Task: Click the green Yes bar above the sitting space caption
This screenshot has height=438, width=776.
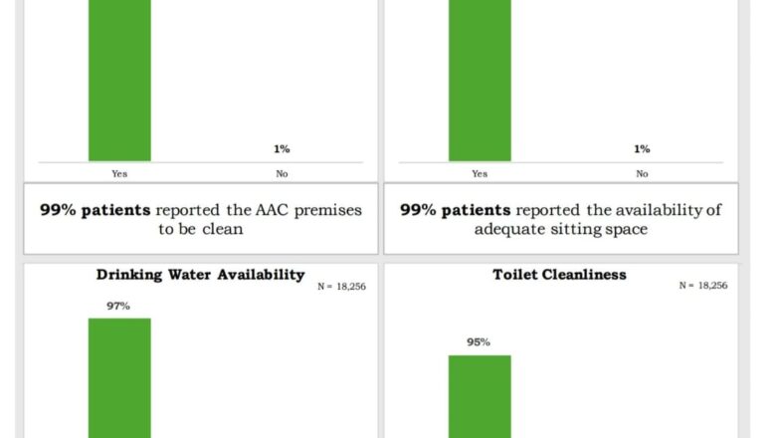Action: point(480,80)
